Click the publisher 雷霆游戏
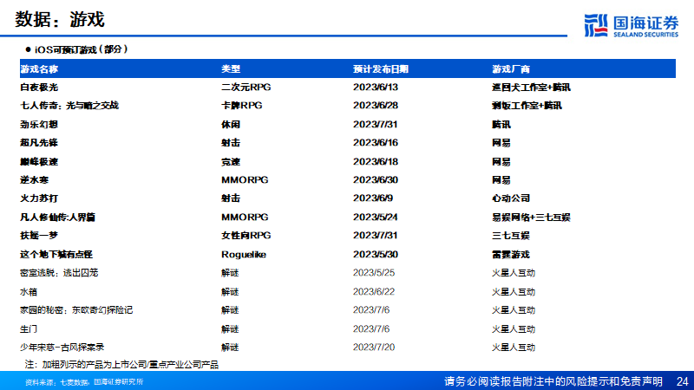 (x=511, y=254)
